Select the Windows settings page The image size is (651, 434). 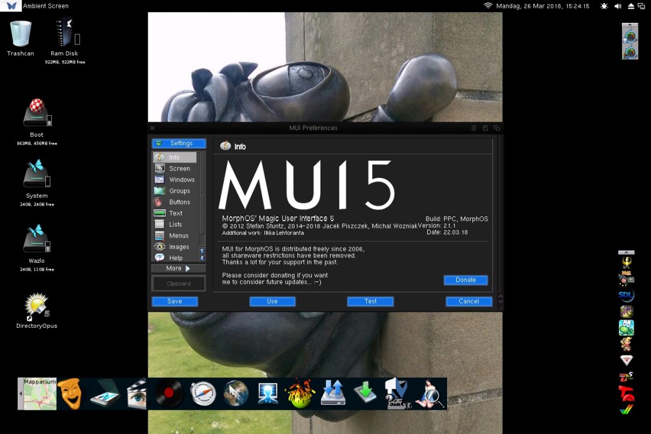point(175,180)
